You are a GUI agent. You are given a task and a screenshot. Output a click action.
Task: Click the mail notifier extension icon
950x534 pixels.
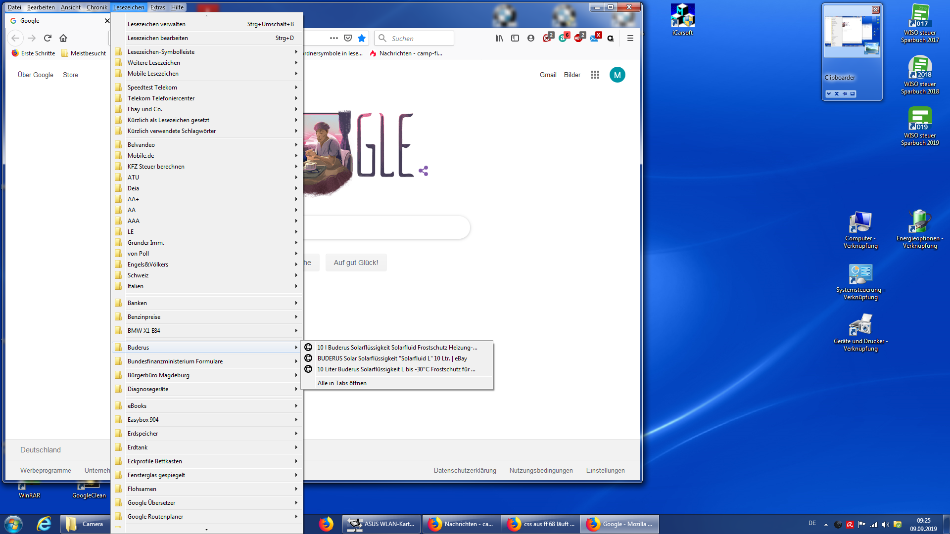(x=595, y=38)
